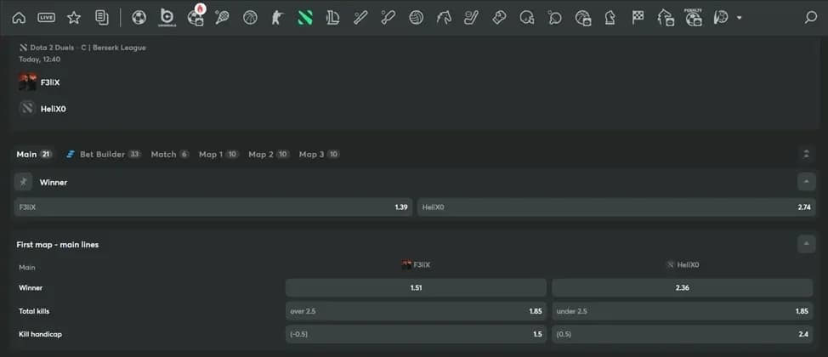828x357 pixels.
Task: Select the Table tennis paddle icon
Action: click(554, 18)
